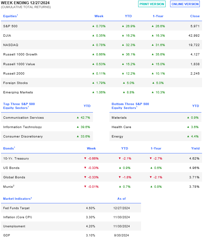Select the Fed Funds Target label
The image size is (204, 239).
click(16, 208)
